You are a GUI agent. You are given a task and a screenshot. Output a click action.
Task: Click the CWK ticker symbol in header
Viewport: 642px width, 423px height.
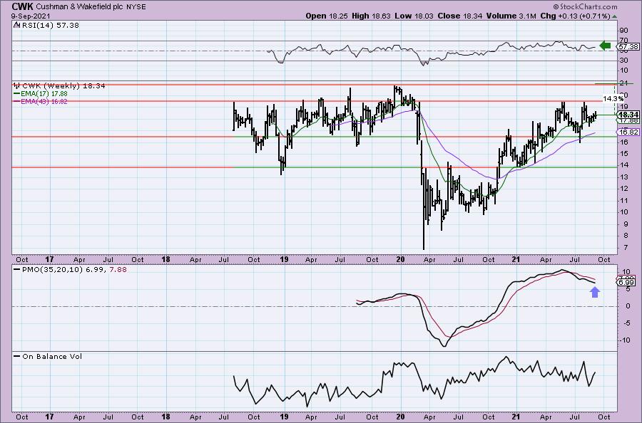(22, 6)
